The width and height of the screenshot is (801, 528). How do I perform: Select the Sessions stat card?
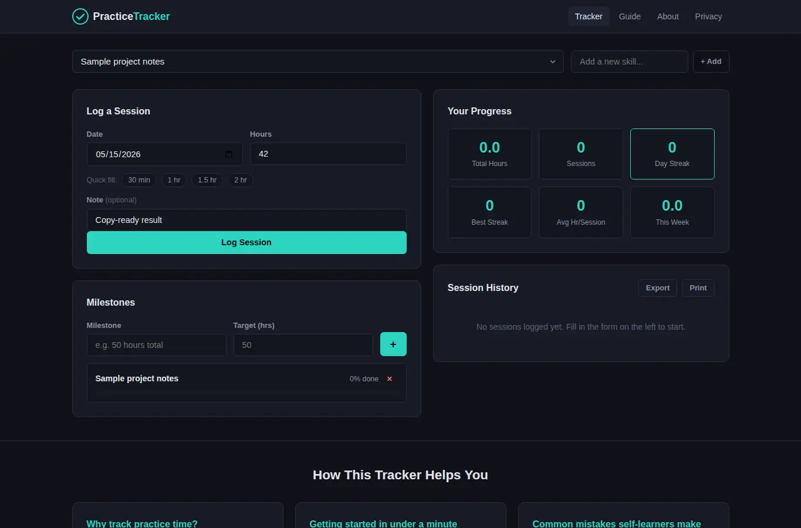click(x=581, y=154)
